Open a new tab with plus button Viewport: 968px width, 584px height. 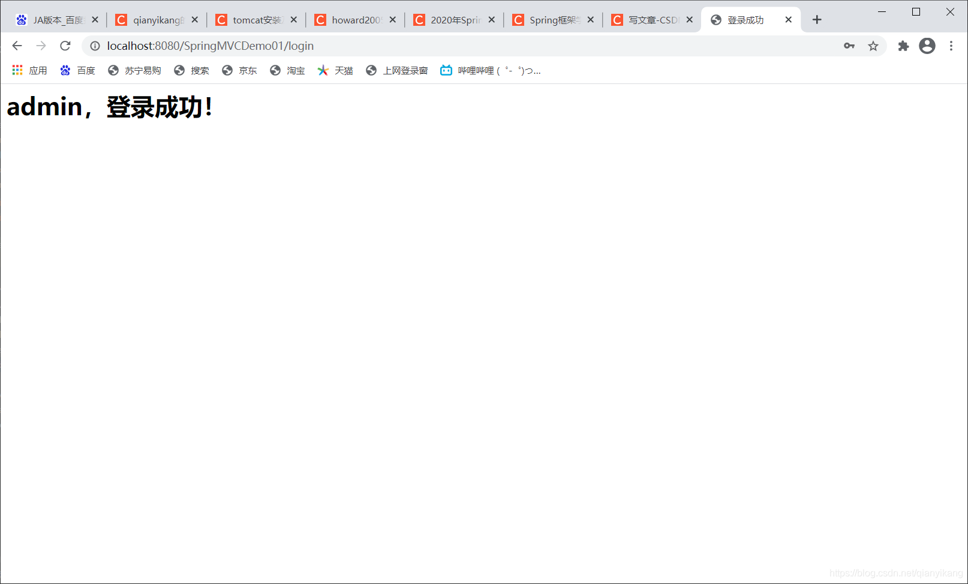(817, 20)
